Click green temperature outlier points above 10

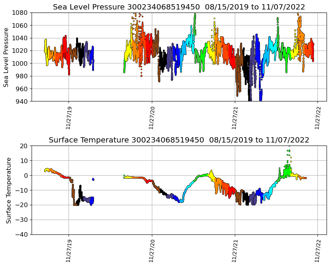click(x=289, y=153)
